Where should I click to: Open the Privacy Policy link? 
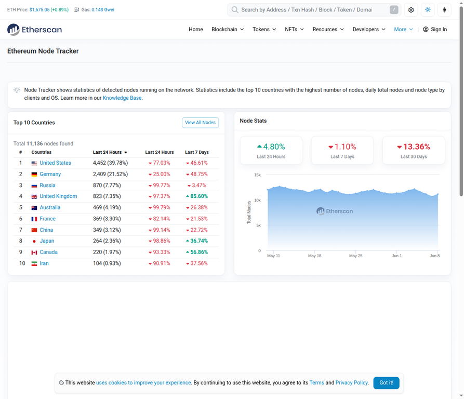pyautogui.click(x=352, y=383)
